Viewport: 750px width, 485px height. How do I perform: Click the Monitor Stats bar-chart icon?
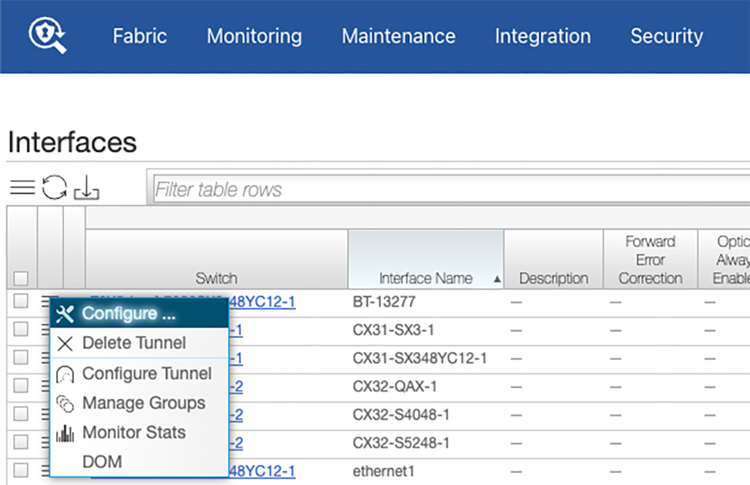65,432
